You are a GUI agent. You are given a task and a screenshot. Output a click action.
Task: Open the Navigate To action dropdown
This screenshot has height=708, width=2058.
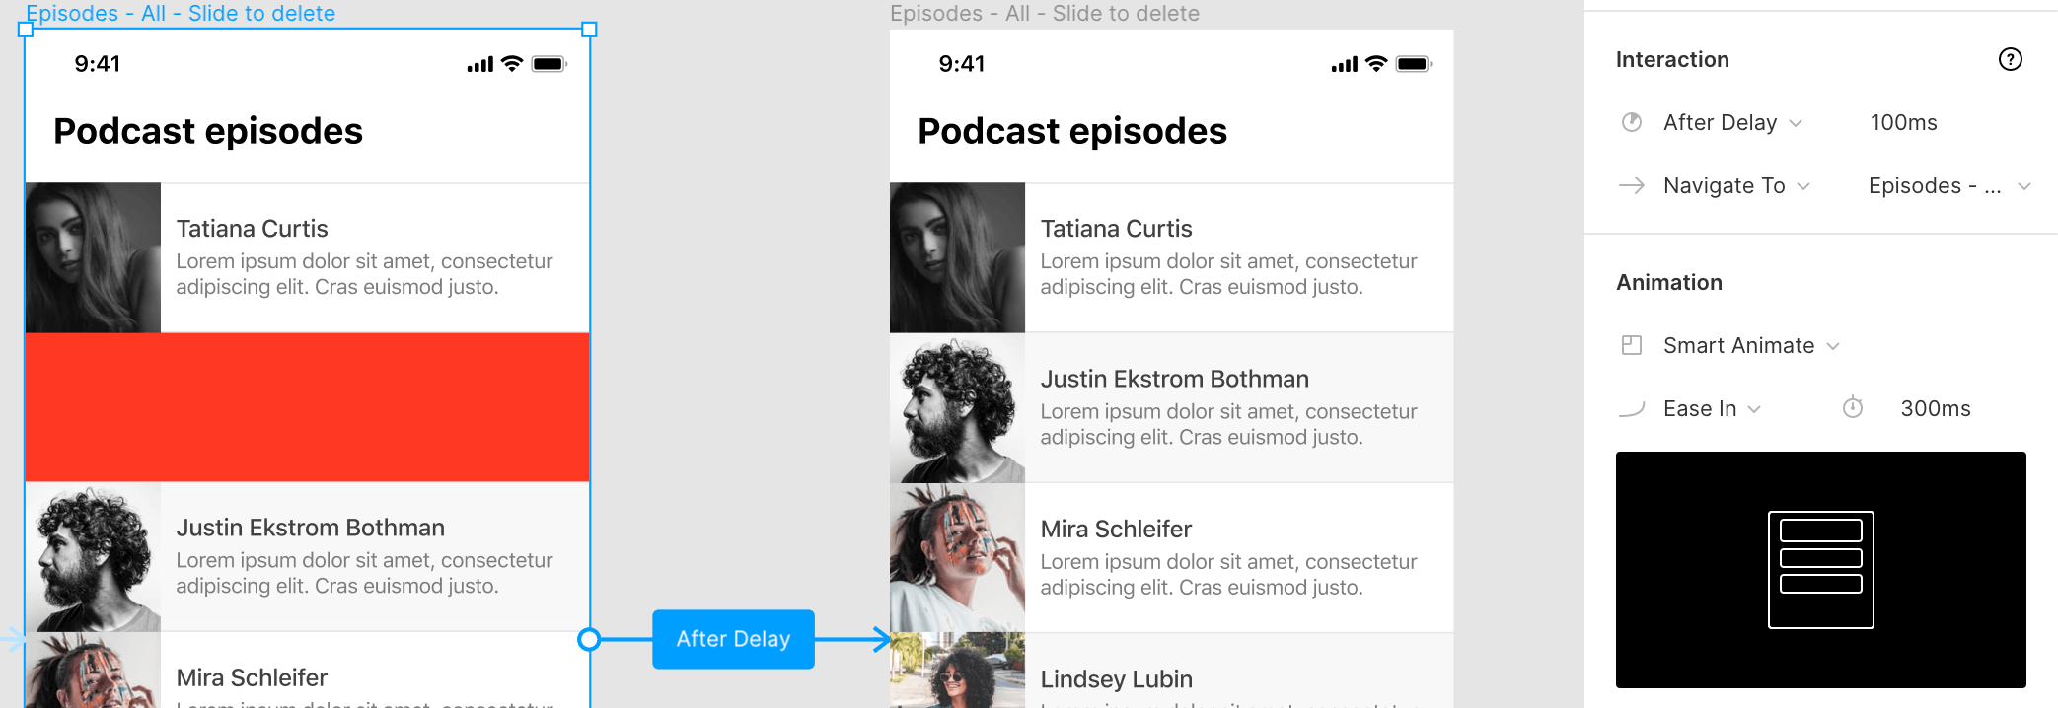[x=1736, y=185]
